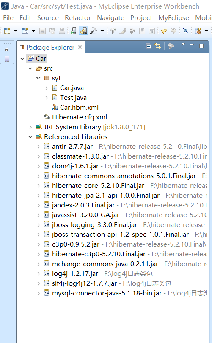This screenshot has width=212, height=343.
Task: Collapse the src folder node
Action: [30, 68]
